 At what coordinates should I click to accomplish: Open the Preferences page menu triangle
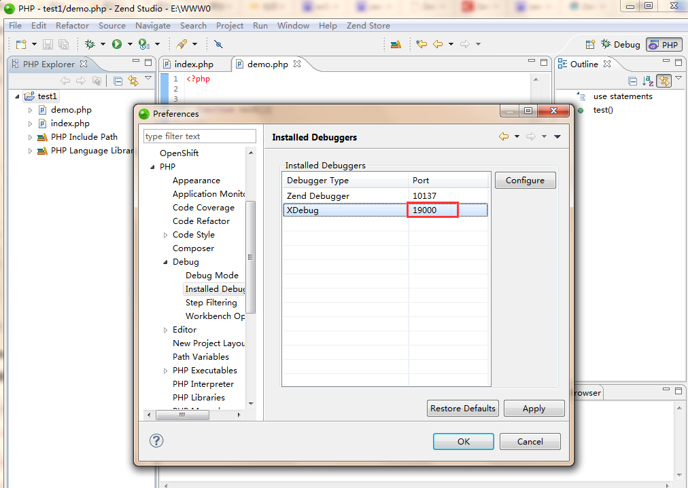pyautogui.click(x=557, y=136)
